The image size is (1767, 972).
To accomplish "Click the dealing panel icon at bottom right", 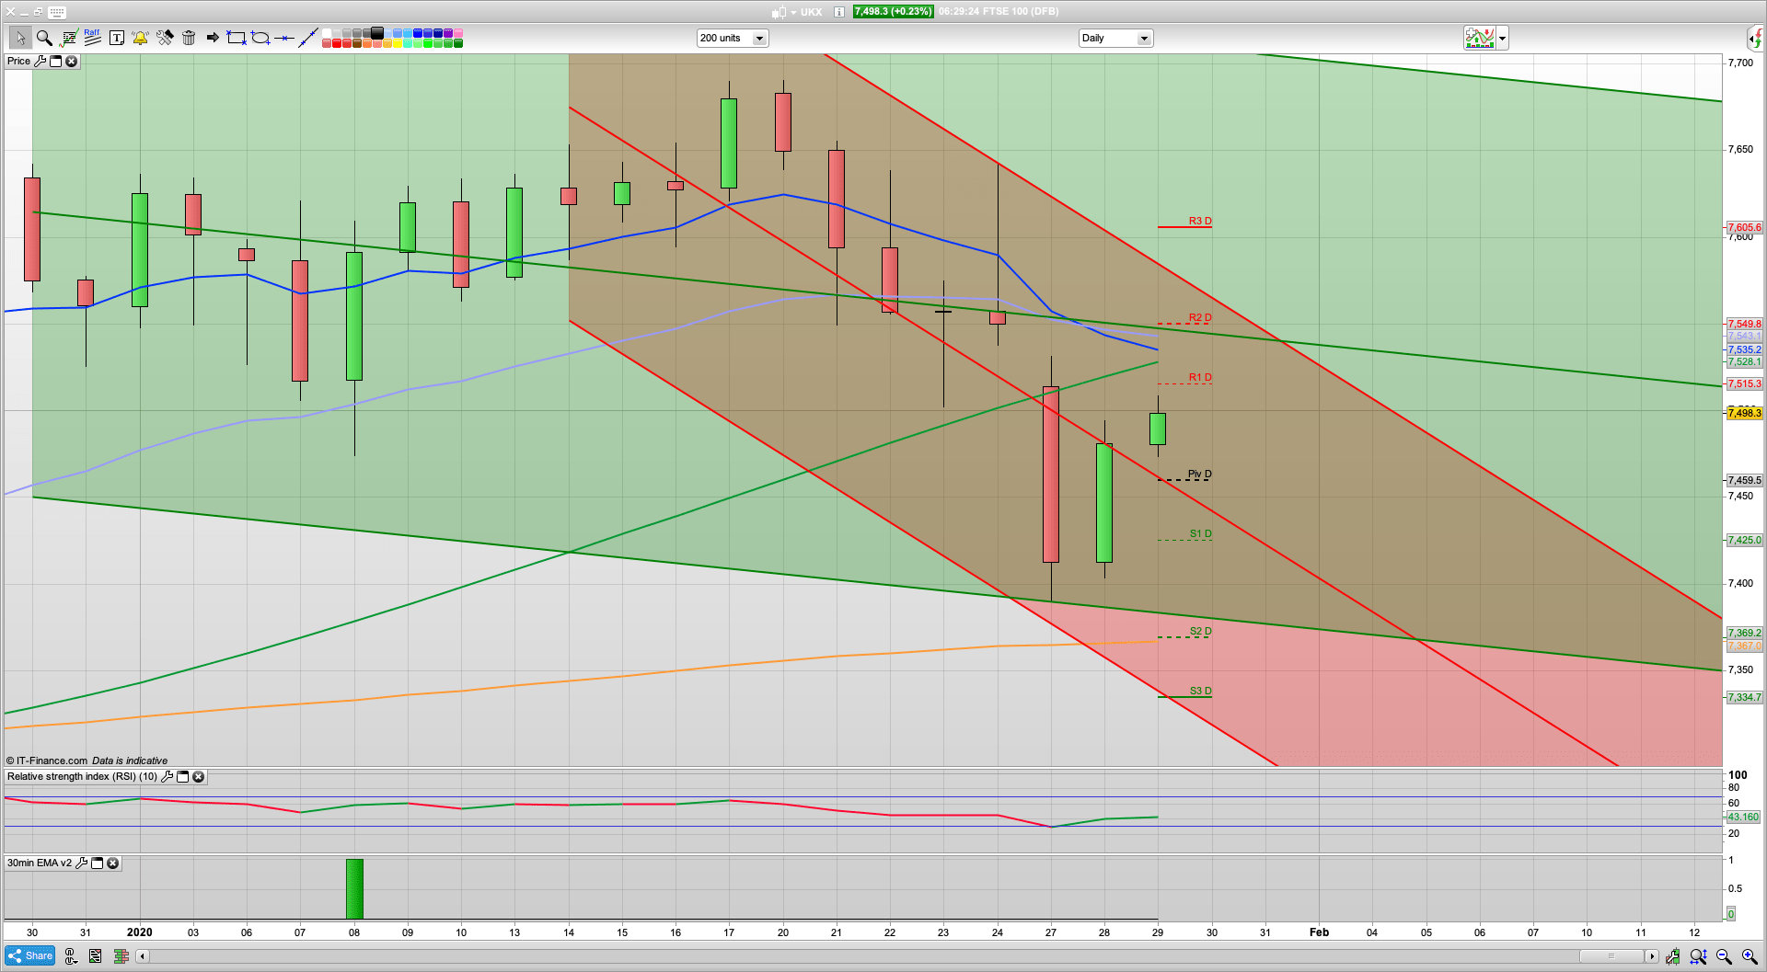I will point(1672,956).
